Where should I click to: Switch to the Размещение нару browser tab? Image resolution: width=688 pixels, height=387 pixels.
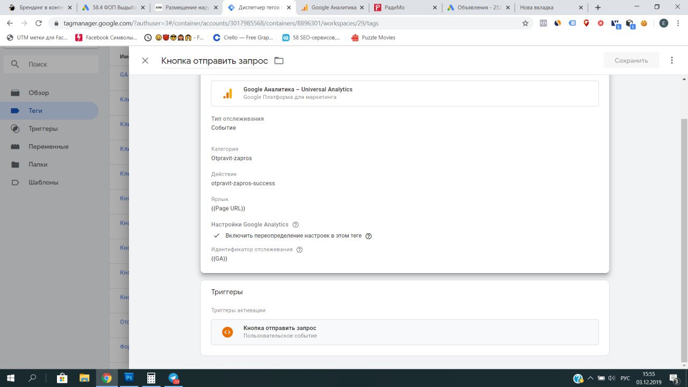186,8
